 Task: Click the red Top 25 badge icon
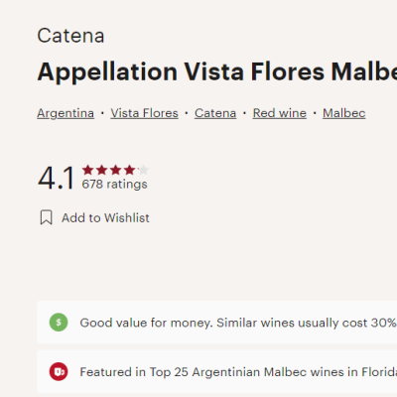(59, 371)
